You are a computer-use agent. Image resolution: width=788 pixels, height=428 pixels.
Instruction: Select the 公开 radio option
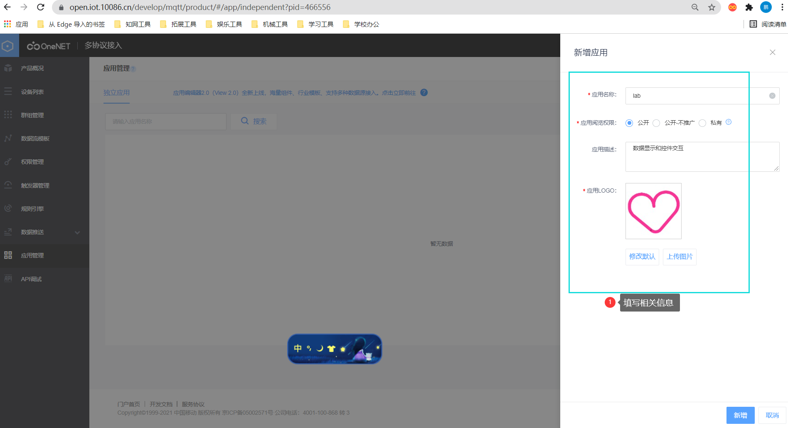click(629, 123)
